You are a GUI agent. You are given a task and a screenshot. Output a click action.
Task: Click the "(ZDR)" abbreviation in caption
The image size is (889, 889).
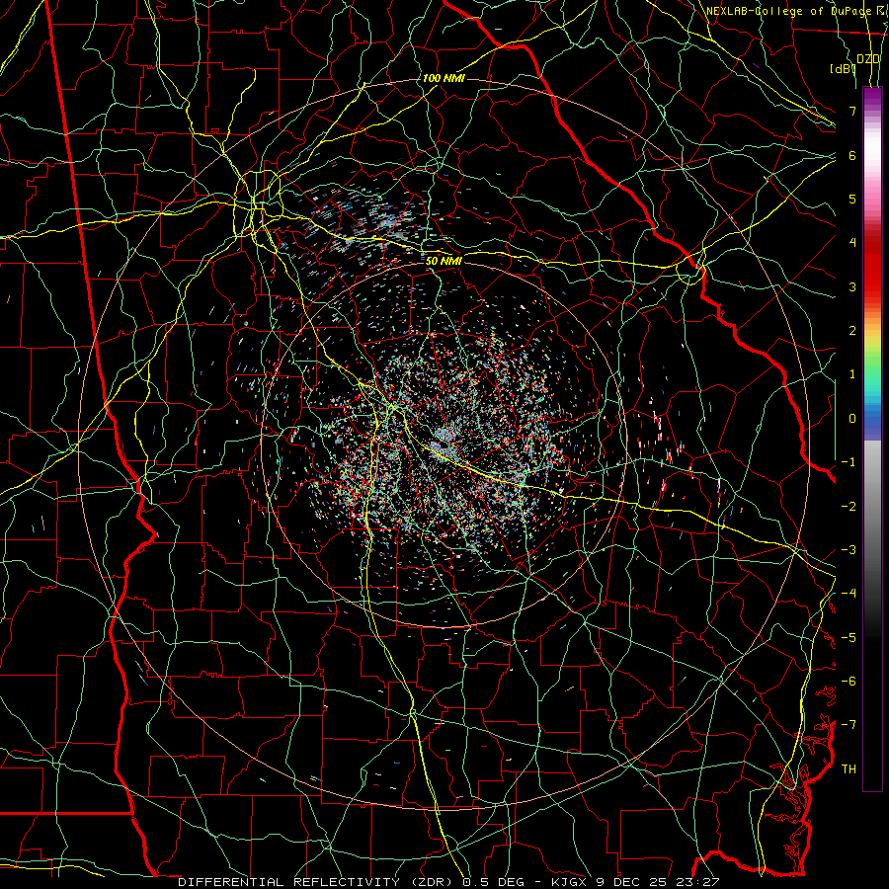coord(431,882)
